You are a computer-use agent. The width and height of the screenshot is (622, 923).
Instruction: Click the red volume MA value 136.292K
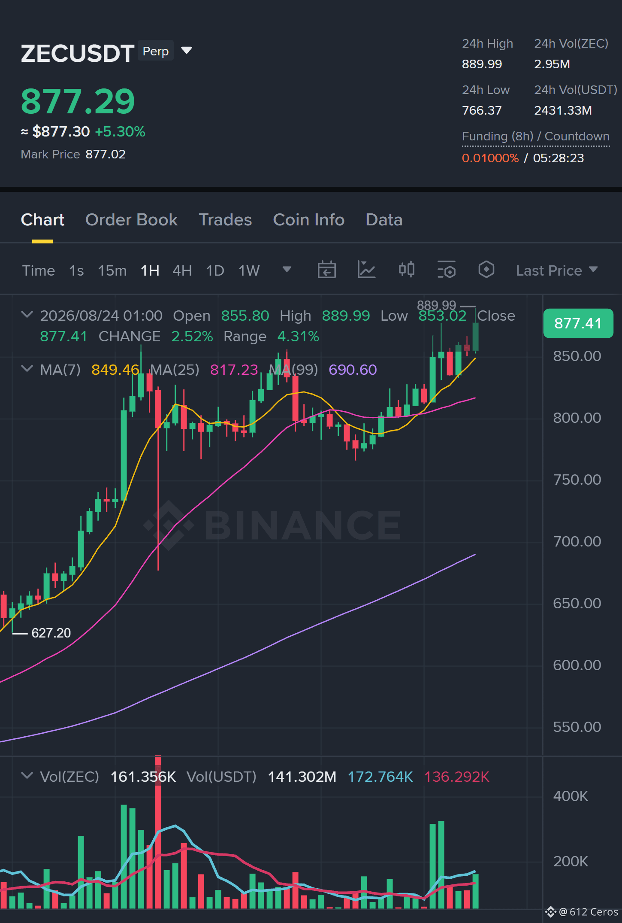[457, 777]
